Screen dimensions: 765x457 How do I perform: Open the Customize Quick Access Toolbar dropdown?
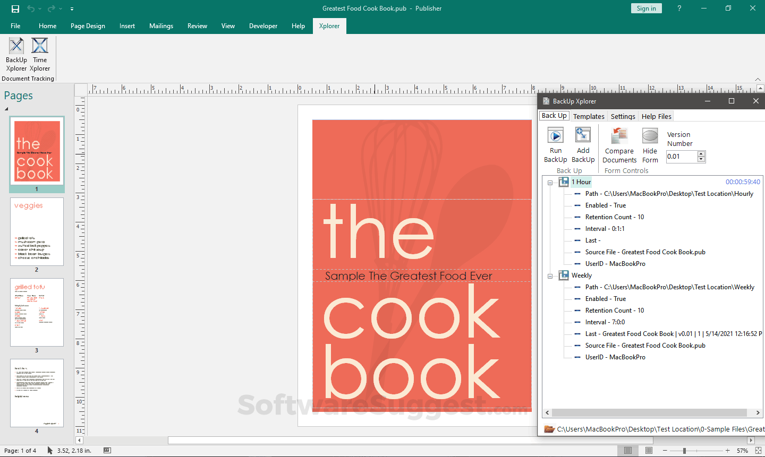(x=72, y=9)
